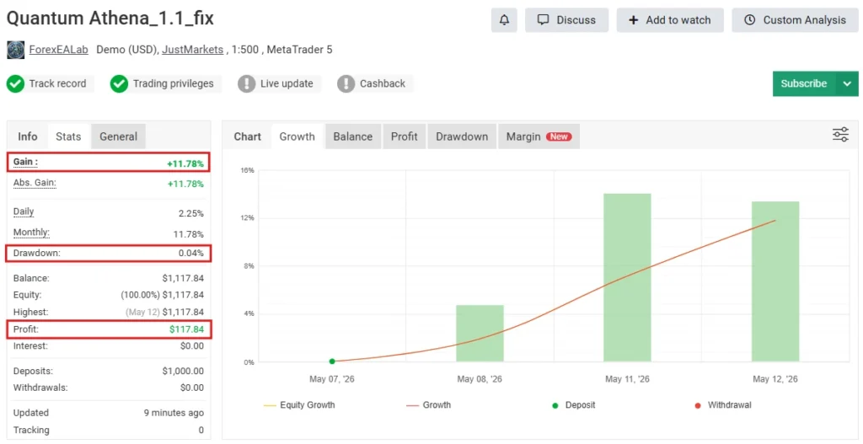
Task: Click the notification bell icon
Action: point(504,20)
